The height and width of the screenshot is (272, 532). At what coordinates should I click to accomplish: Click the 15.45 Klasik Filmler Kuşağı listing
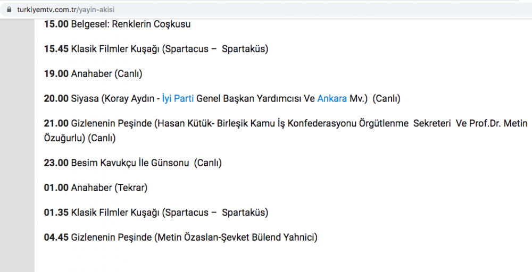click(x=156, y=49)
